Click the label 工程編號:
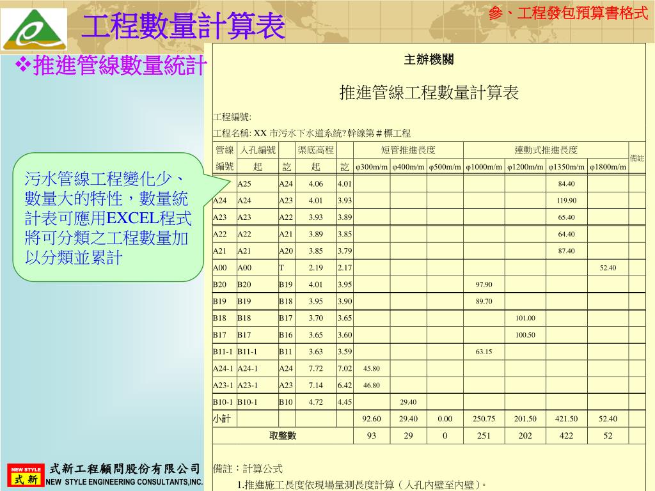 tap(232, 117)
